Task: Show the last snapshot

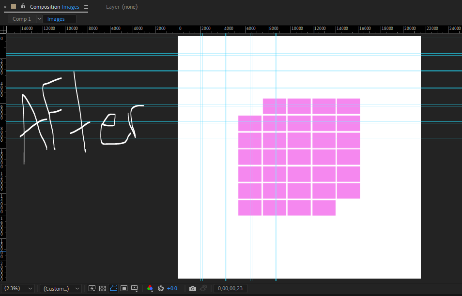Action: click(x=204, y=288)
